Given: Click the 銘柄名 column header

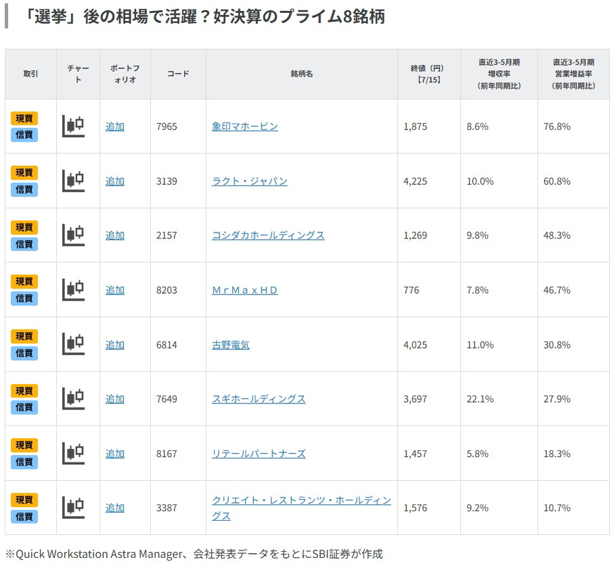Looking at the screenshot, I should pyautogui.click(x=302, y=74).
